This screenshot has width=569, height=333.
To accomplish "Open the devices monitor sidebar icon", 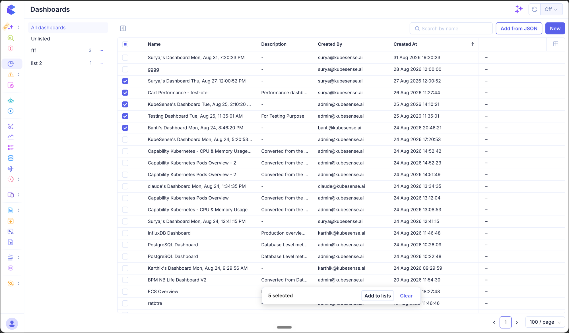I will point(11,195).
